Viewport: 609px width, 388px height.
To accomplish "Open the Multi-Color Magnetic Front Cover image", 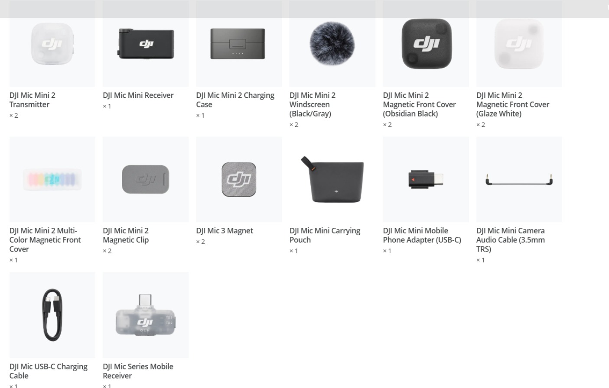I will (52, 180).
